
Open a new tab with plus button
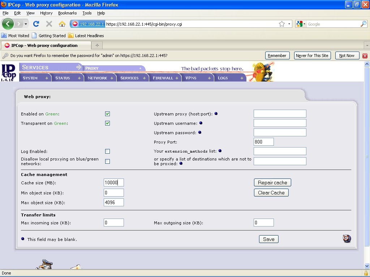97,45
